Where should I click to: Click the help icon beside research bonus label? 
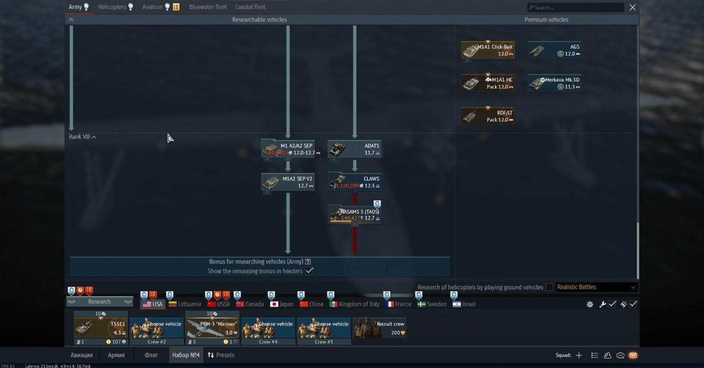[x=308, y=262]
